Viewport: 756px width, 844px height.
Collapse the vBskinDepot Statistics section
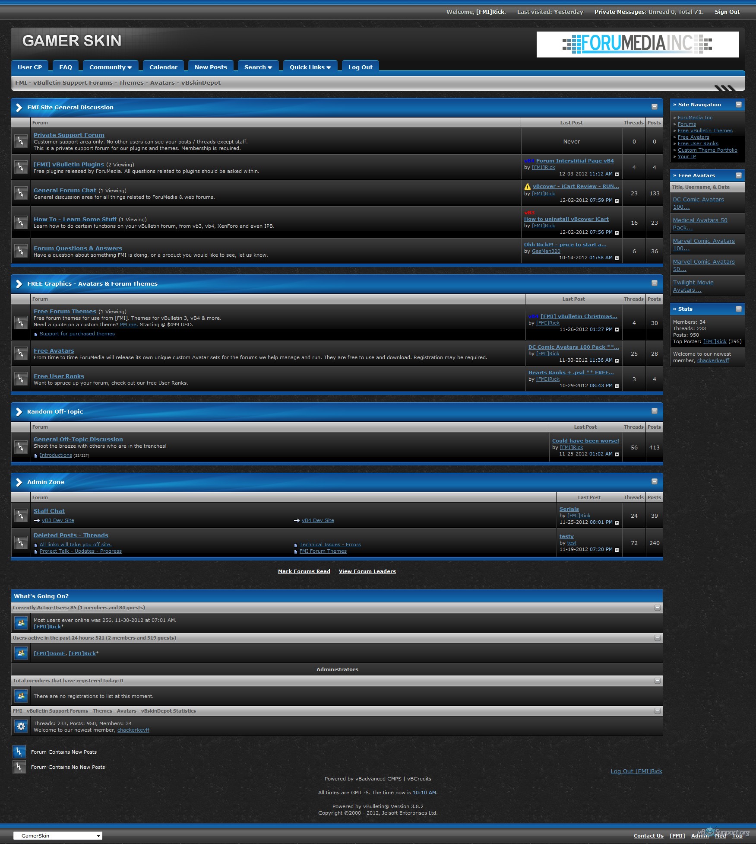click(658, 711)
